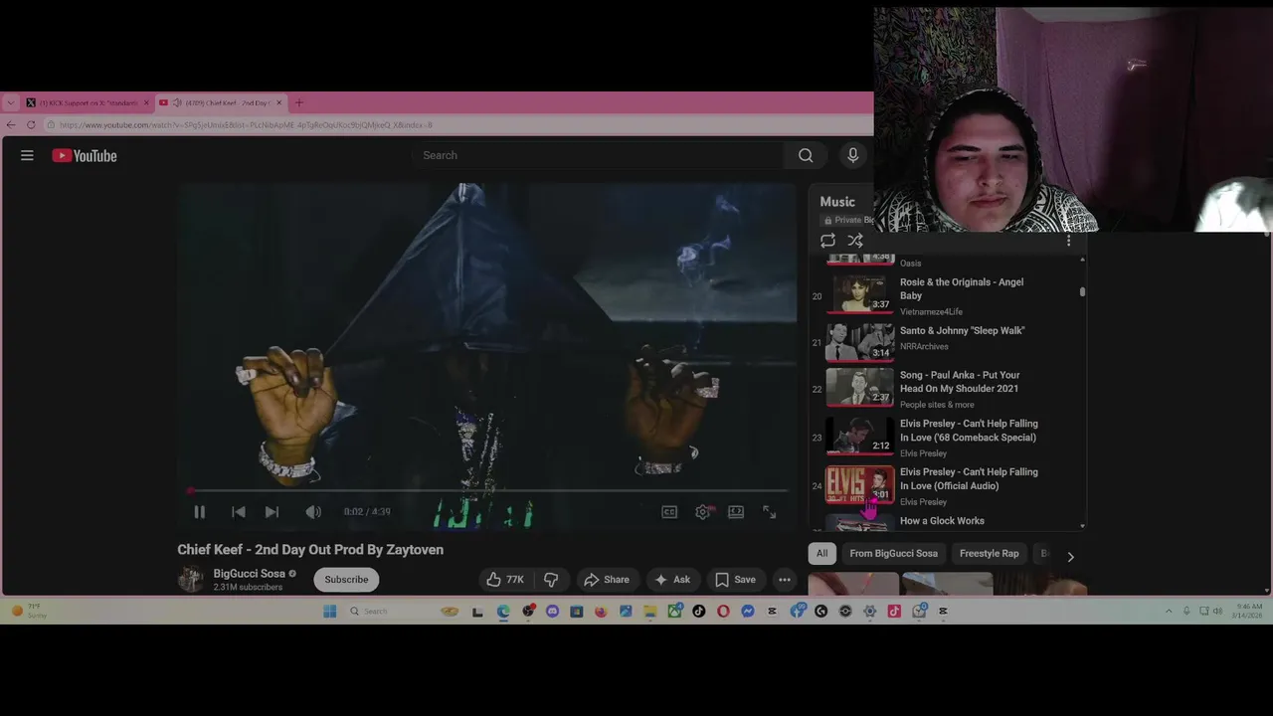1273x716 pixels.
Task: Like the video with 77K likes
Action: point(505,580)
